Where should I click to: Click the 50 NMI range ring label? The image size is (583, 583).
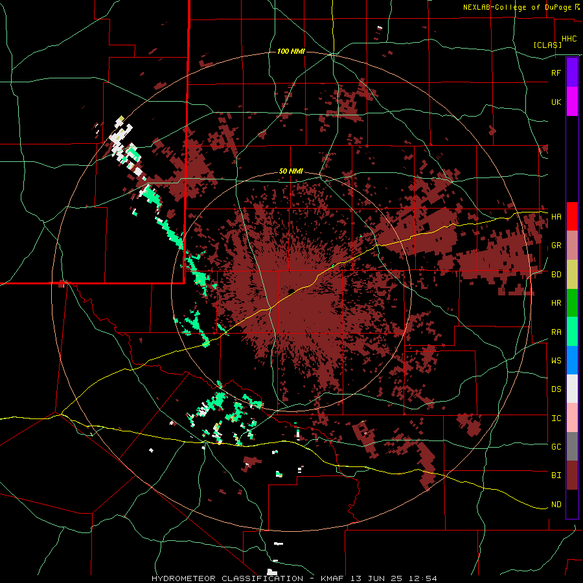[291, 172]
